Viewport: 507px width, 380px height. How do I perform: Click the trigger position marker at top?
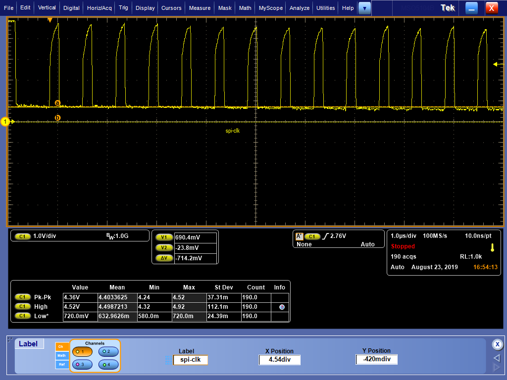pyautogui.click(x=50, y=20)
